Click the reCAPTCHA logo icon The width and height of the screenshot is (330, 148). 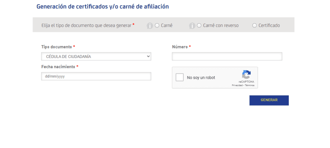click(246, 75)
